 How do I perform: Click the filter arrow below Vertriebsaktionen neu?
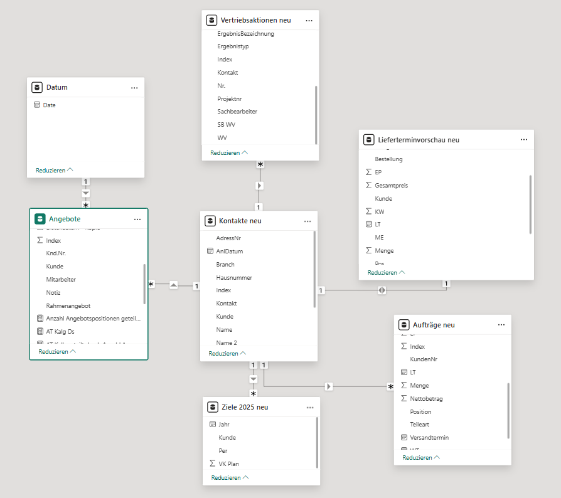click(x=260, y=186)
